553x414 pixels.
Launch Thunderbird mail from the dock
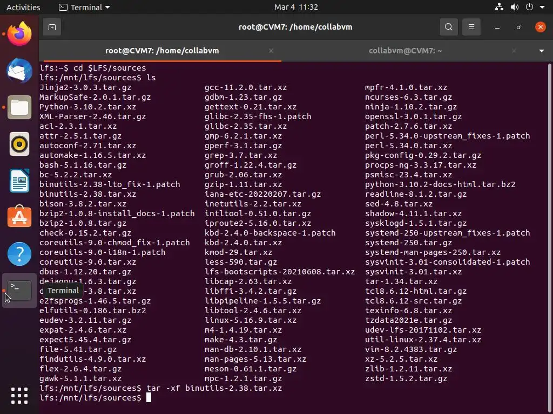pyautogui.click(x=19, y=71)
